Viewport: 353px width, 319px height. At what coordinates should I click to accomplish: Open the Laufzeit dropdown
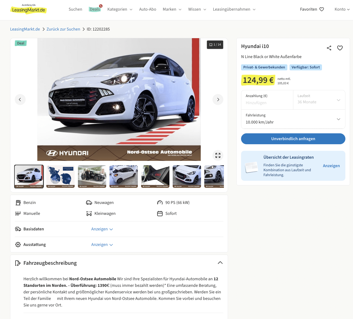pos(319,100)
